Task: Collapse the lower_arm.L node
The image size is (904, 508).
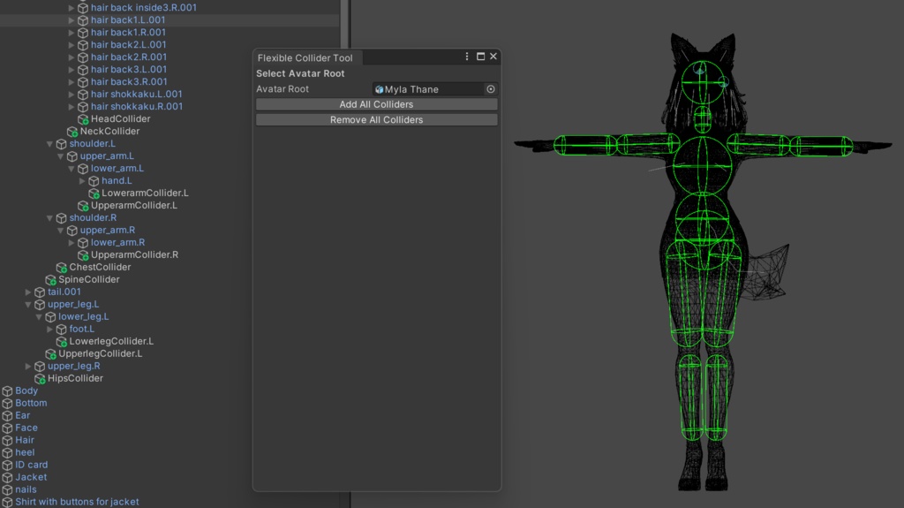Action: pos(72,169)
